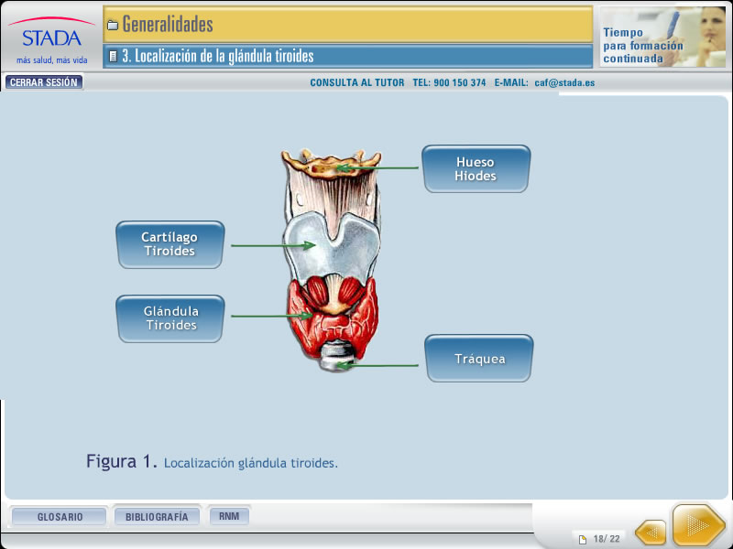Open the BIBLIOGRAFÍA tab

tap(157, 517)
